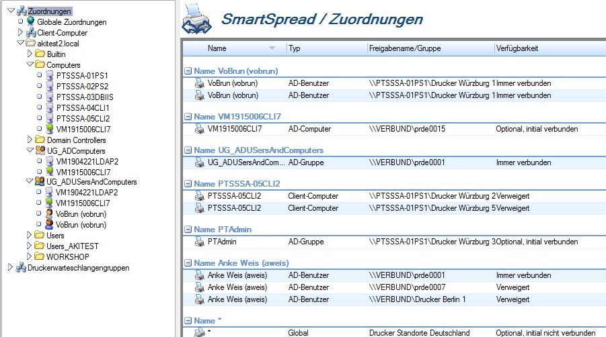Expand the Domain Controllers folder
This screenshot has width=606, height=337.
[30, 139]
